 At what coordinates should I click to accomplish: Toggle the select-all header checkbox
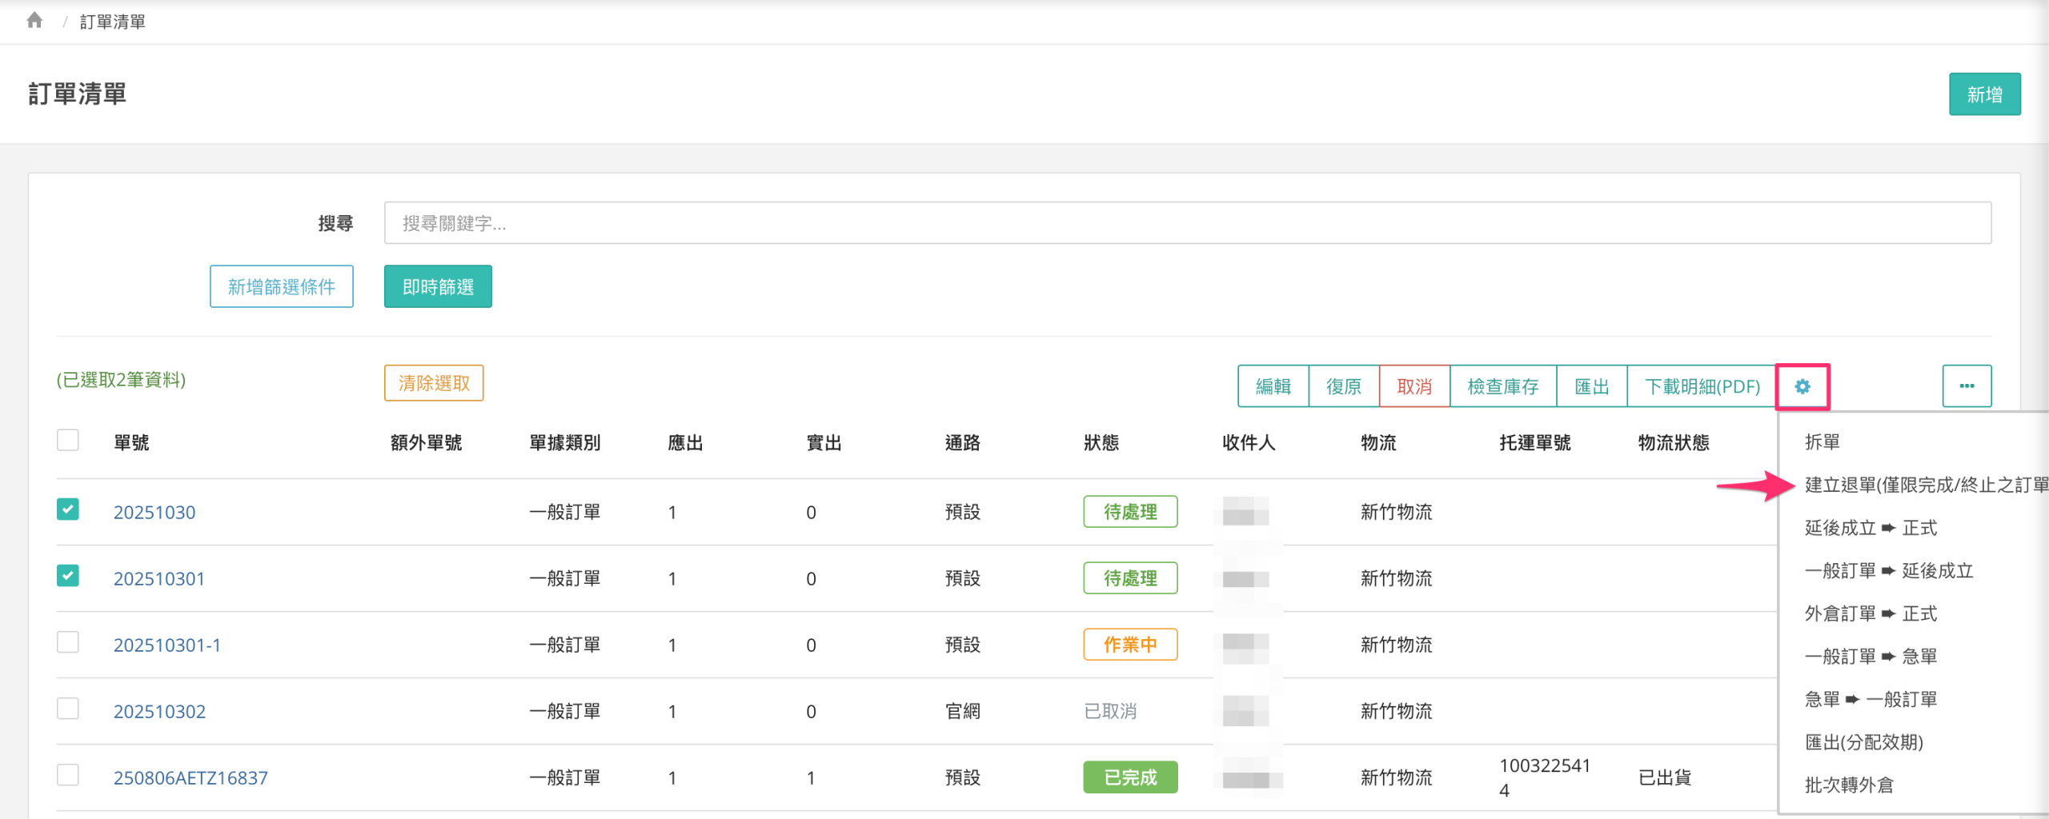68,441
